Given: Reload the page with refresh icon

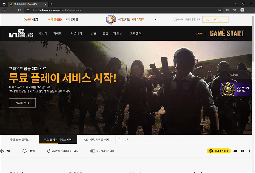Looking at the screenshot, I should [20, 10].
